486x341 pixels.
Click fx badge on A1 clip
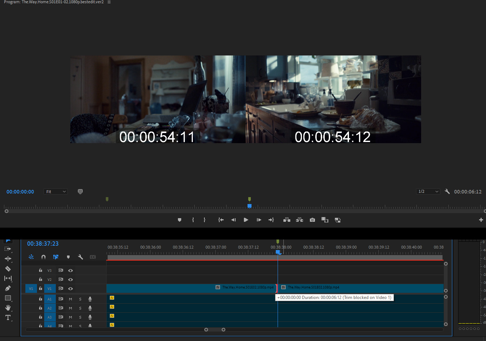click(x=112, y=298)
